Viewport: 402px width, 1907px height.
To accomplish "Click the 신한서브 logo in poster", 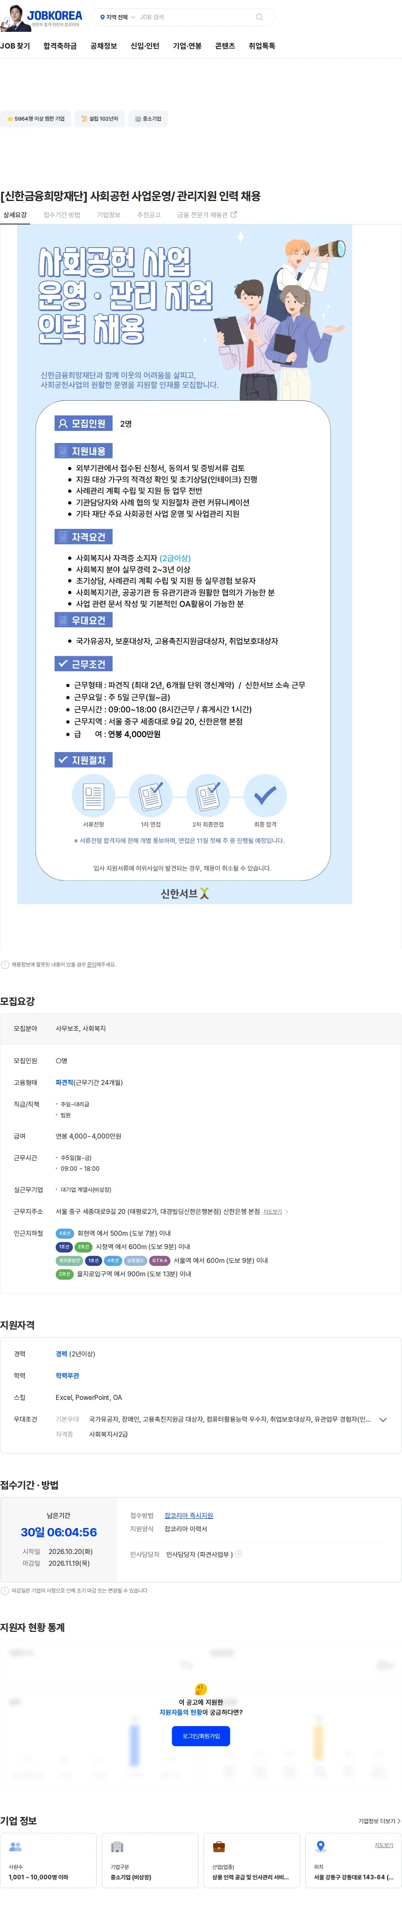I will (x=184, y=894).
